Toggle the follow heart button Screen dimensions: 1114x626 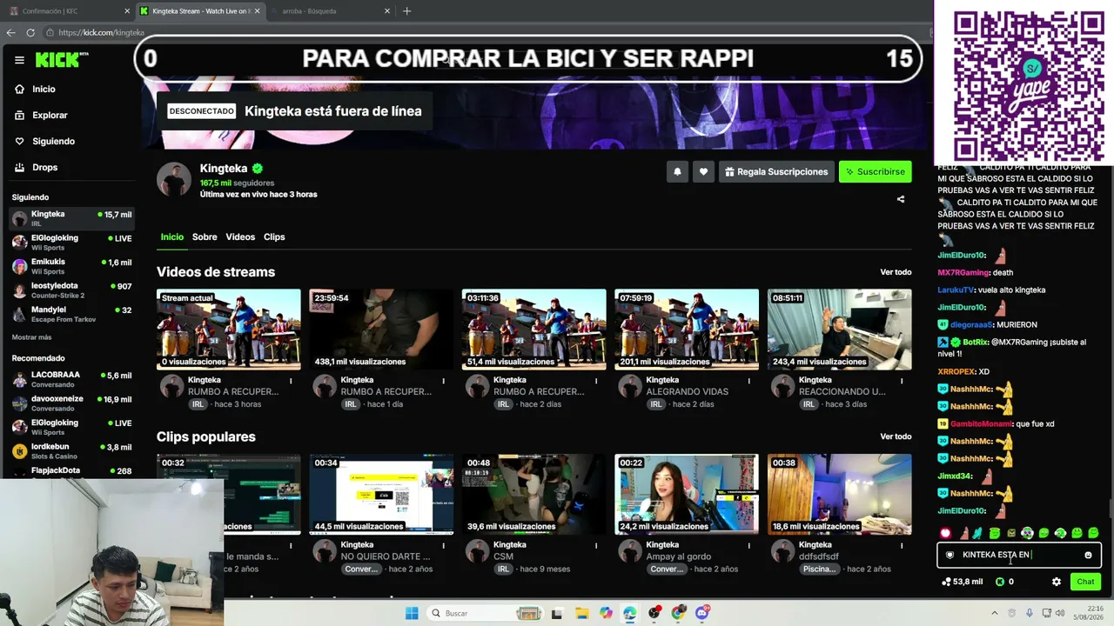[703, 171]
